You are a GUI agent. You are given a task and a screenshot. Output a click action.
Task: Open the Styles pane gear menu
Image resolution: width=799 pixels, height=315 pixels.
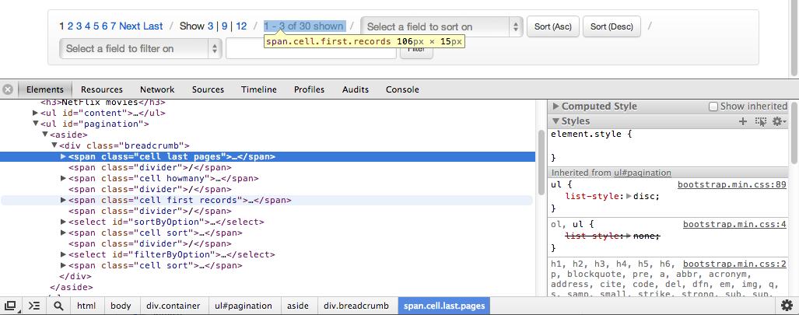[778, 121]
